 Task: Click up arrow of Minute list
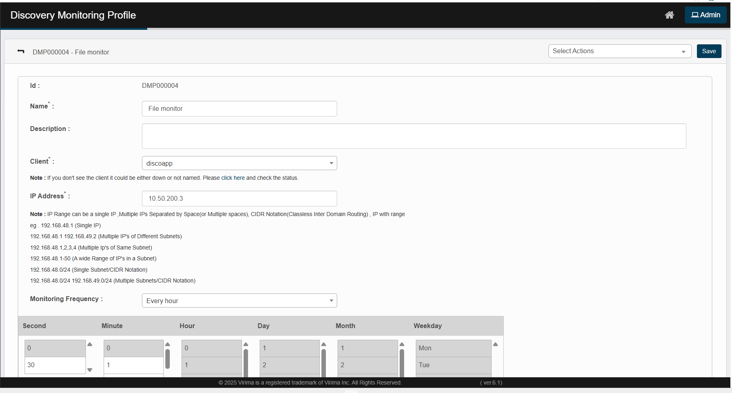(x=168, y=344)
